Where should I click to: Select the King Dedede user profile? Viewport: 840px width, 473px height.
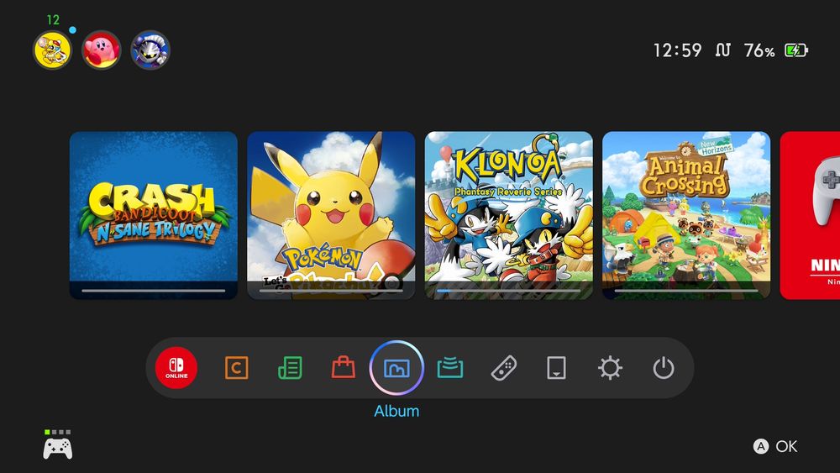[52, 50]
